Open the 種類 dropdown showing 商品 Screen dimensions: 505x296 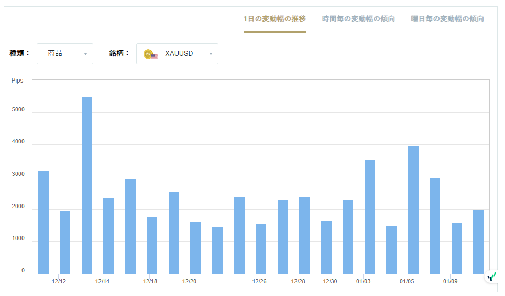[x=65, y=54]
